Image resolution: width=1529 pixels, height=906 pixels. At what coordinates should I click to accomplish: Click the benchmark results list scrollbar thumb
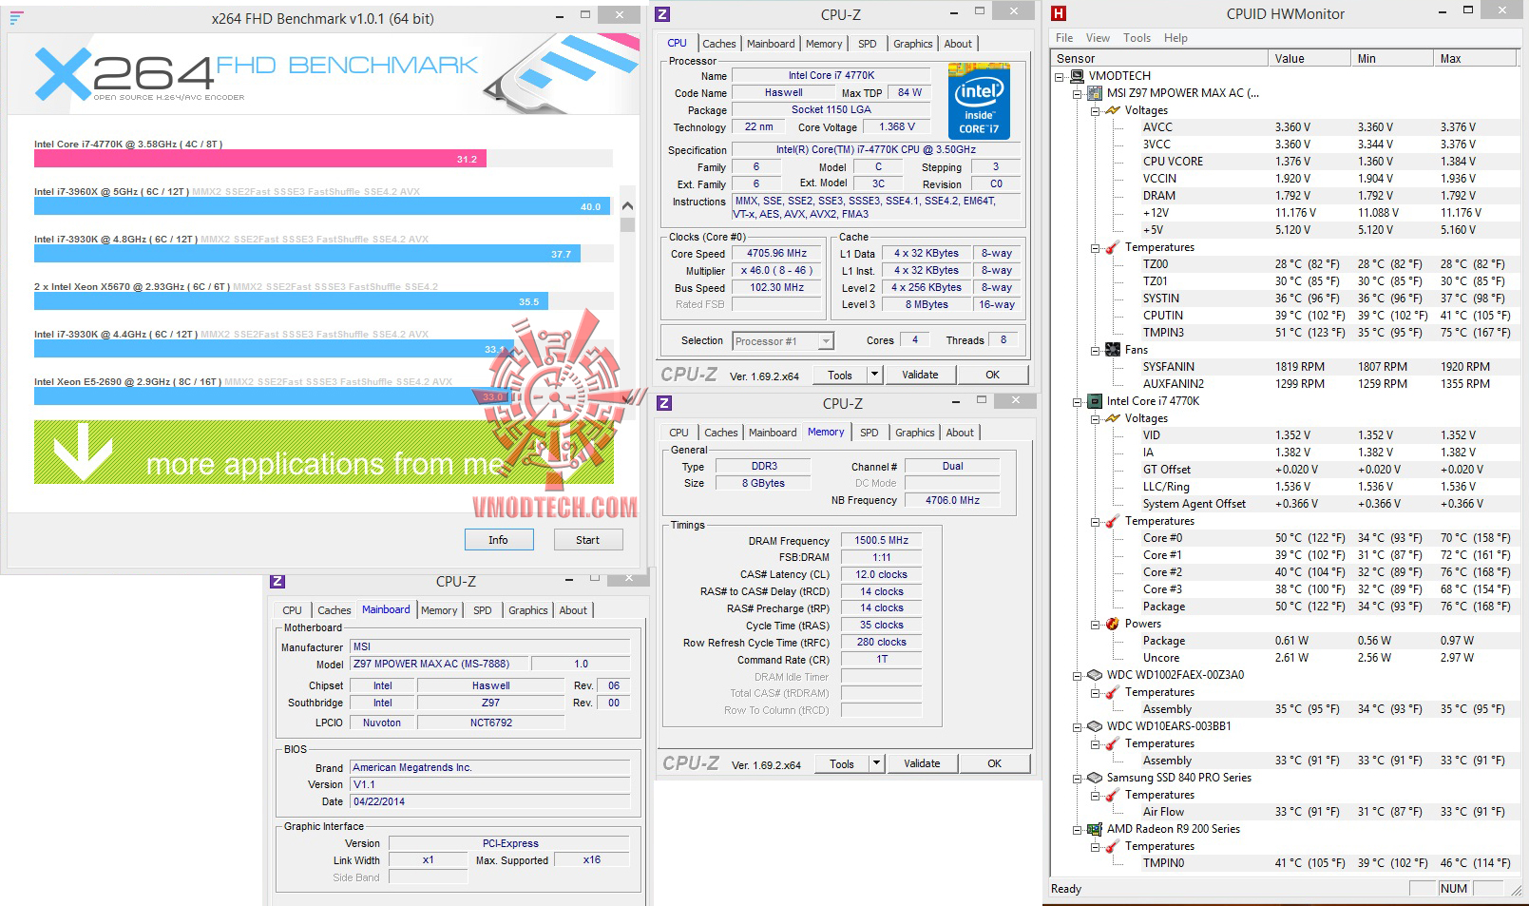[x=627, y=224]
